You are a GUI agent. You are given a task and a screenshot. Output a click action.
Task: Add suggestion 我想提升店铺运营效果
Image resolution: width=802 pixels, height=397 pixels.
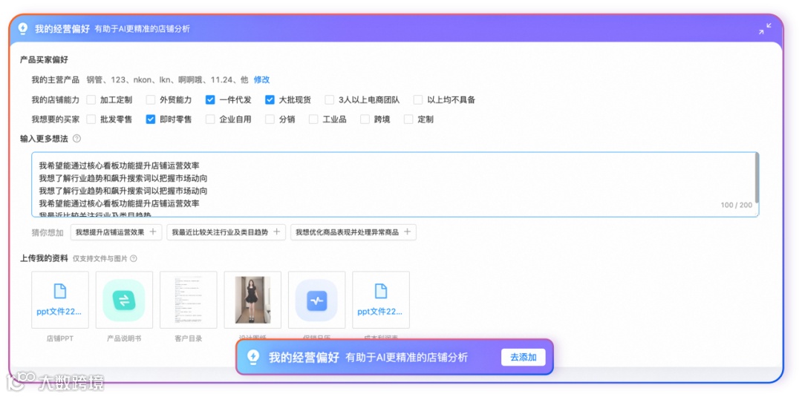(116, 232)
